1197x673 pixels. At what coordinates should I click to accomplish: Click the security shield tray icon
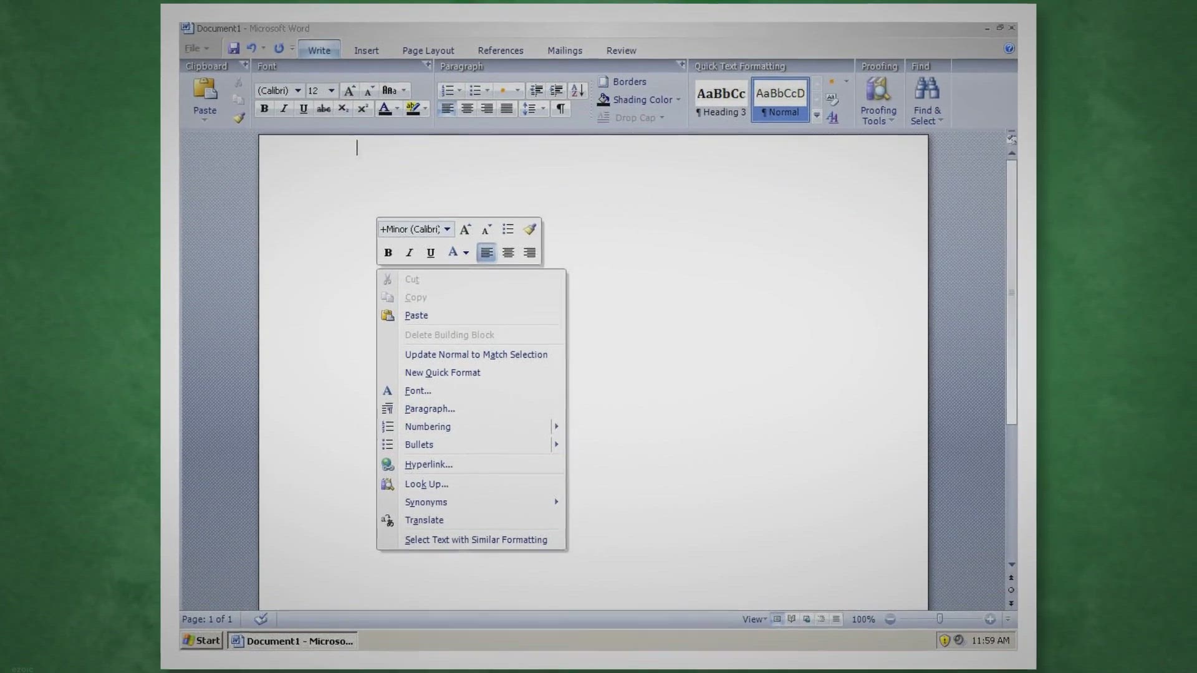tap(944, 641)
